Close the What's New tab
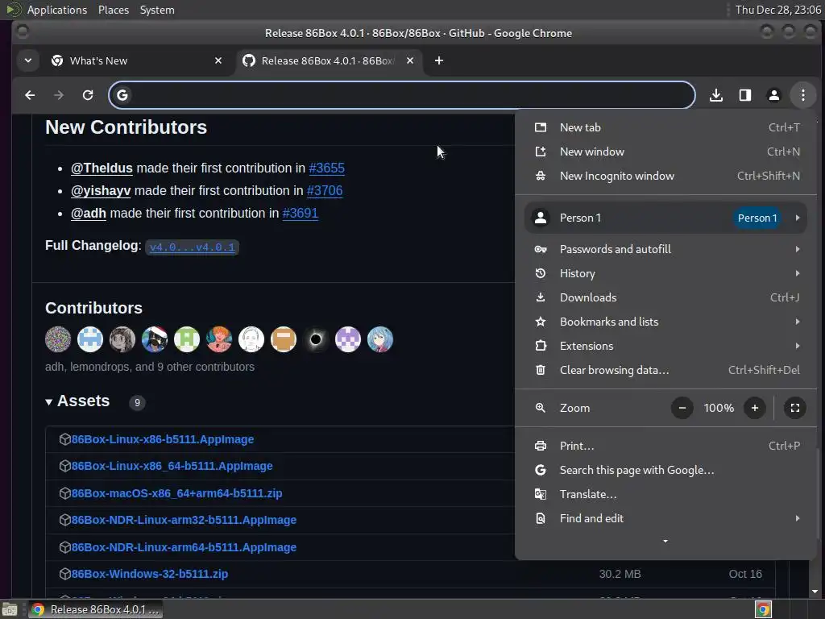 [218, 60]
